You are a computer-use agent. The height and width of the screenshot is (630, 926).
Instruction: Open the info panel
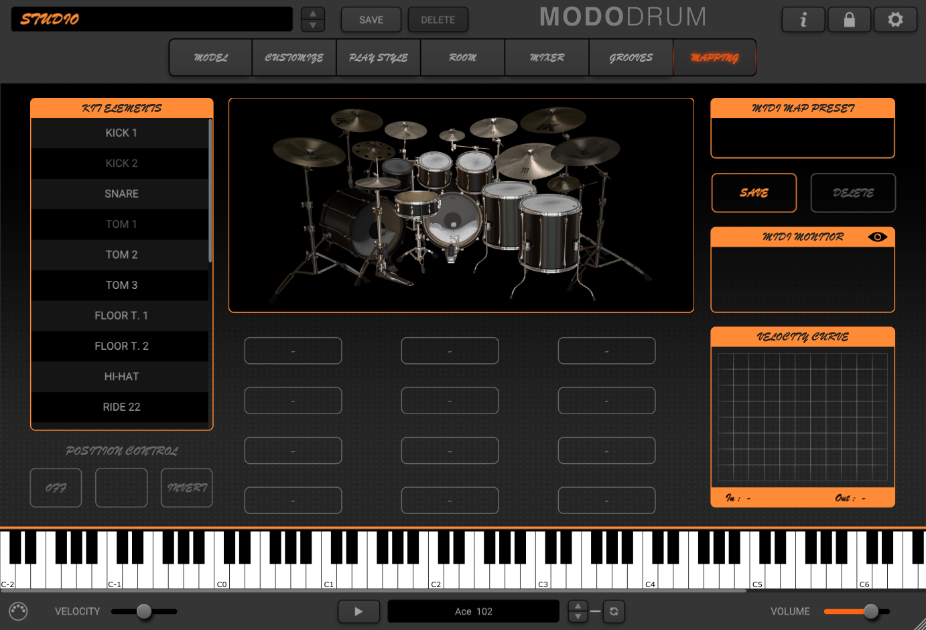click(x=804, y=19)
